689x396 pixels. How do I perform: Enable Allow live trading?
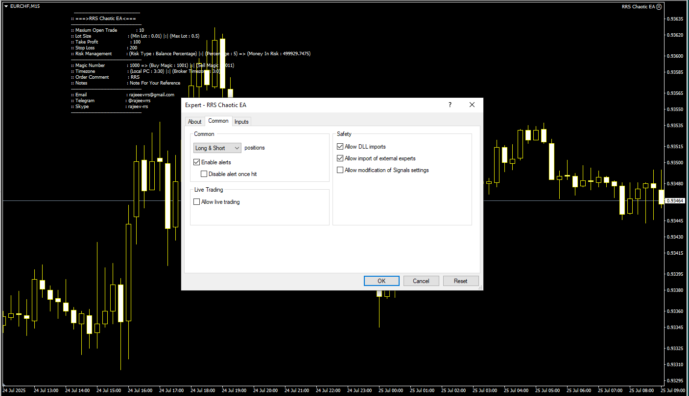click(197, 202)
